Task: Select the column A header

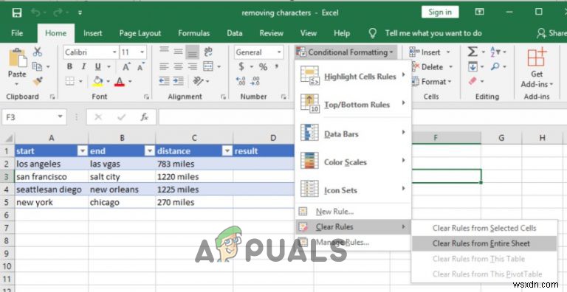Action: coord(52,138)
